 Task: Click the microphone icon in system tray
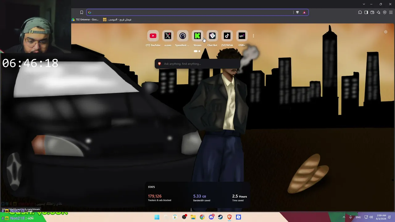(351, 217)
